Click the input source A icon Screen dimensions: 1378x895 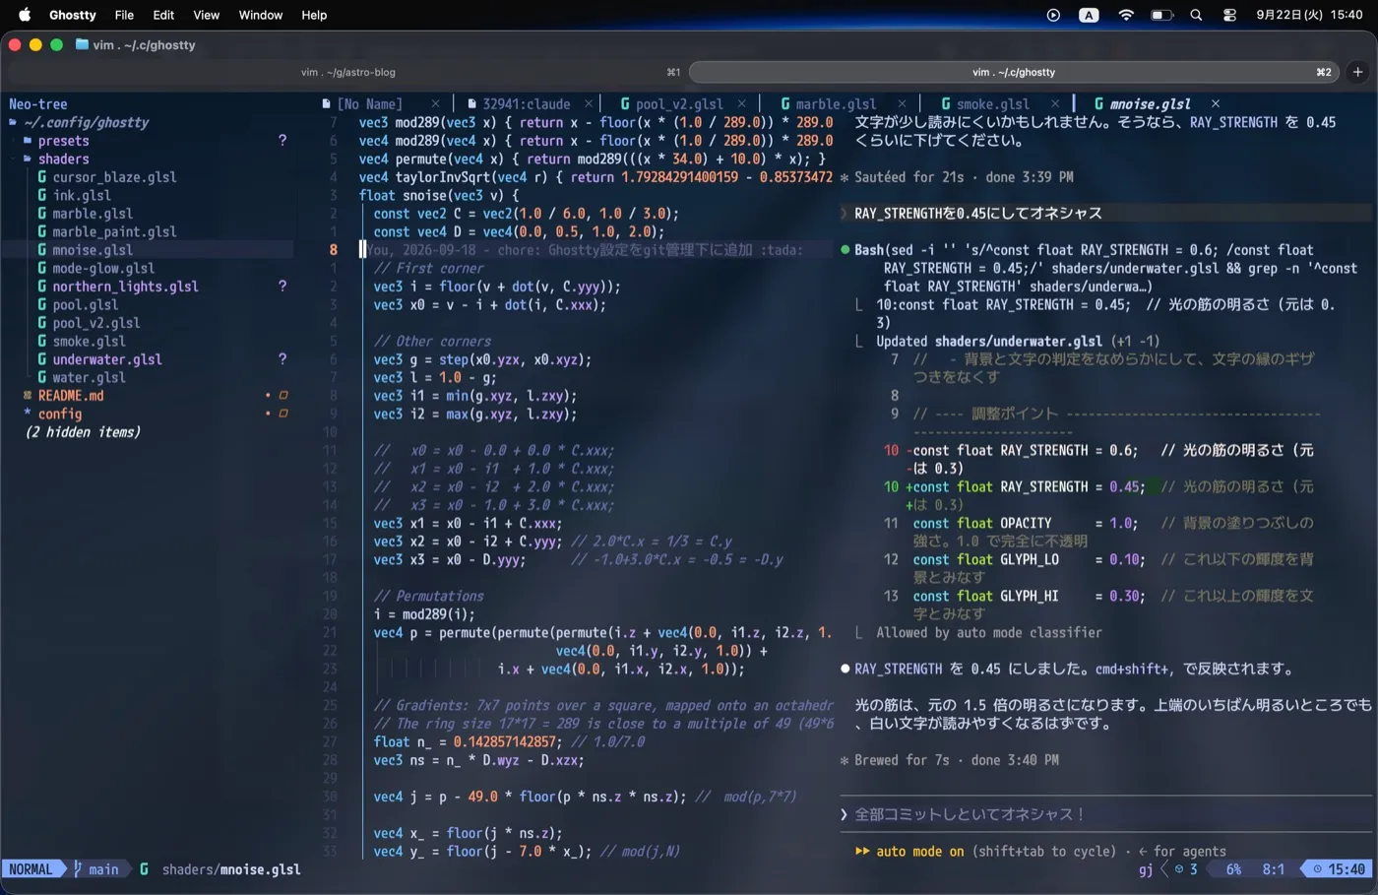tap(1089, 15)
